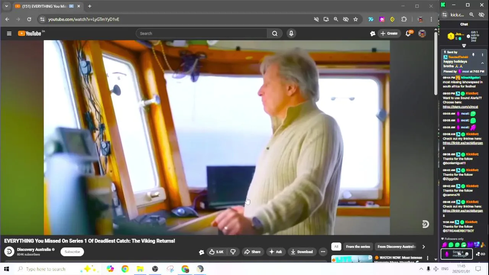The image size is (489, 275).
Task: Open the Windows Start menu
Action: point(6,269)
